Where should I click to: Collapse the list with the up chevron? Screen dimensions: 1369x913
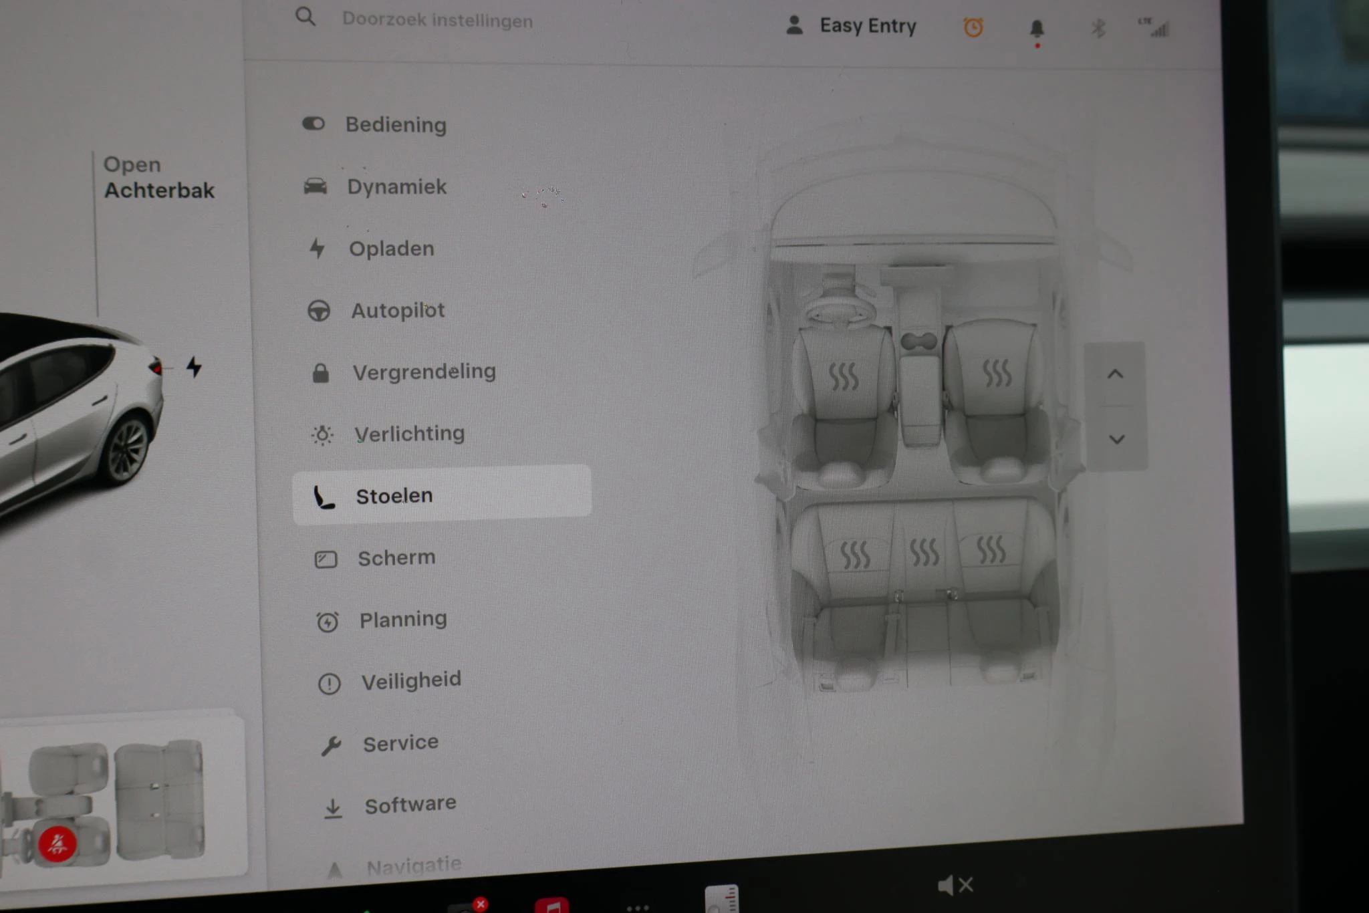click(1114, 374)
